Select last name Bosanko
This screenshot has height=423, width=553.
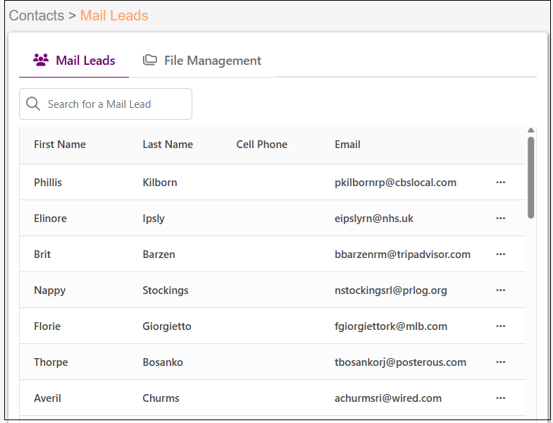[163, 362]
